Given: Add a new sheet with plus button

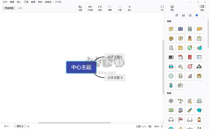Looking at the screenshot, I should click(x=28, y=126).
